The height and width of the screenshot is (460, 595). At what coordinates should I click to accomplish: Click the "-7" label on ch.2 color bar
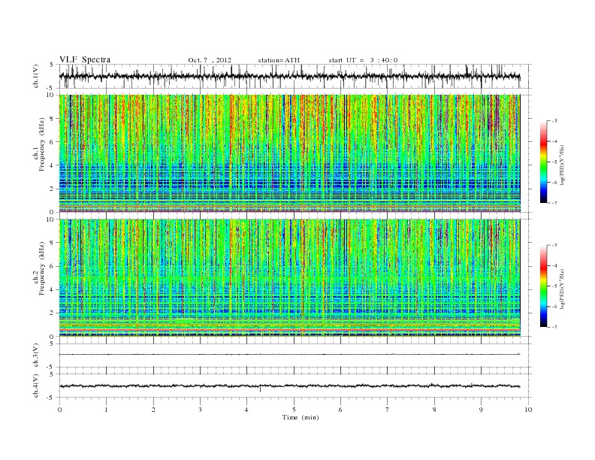554,327
